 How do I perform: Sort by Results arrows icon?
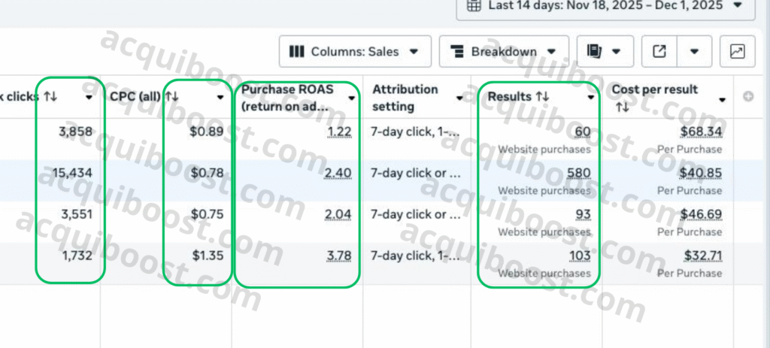point(541,97)
